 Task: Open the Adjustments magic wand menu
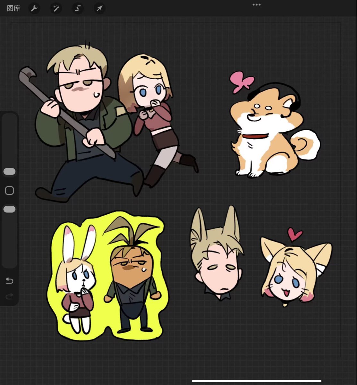[x=56, y=8]
